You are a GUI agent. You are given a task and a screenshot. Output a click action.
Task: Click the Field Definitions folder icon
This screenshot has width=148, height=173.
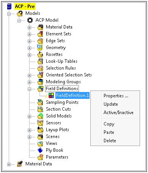tap(40, 89)
